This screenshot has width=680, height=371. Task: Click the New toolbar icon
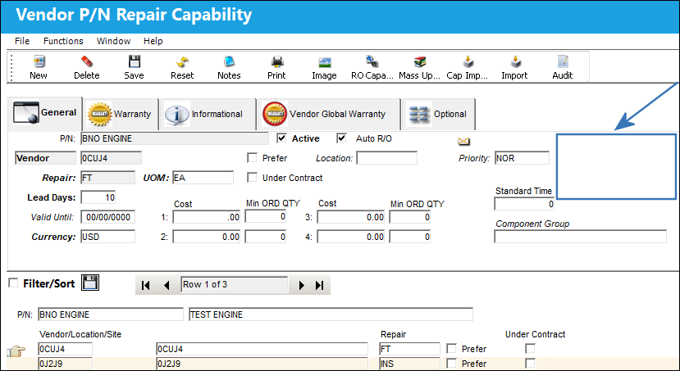coord(39,62)
